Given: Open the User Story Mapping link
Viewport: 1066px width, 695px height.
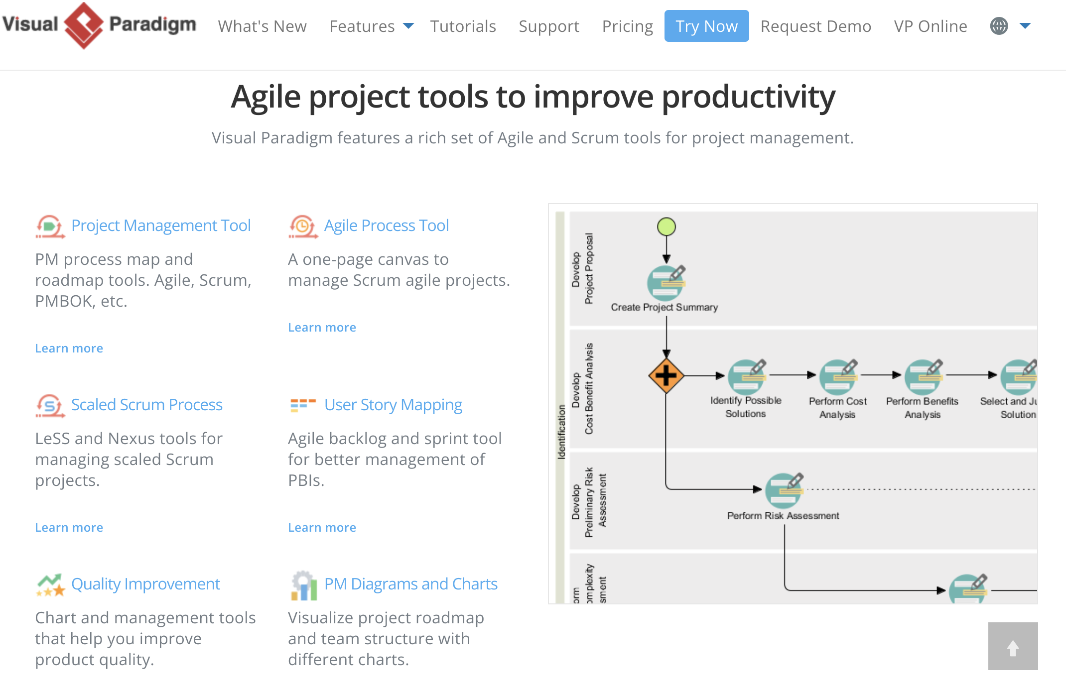Looking at the screenshot, I should coord(393,405).
